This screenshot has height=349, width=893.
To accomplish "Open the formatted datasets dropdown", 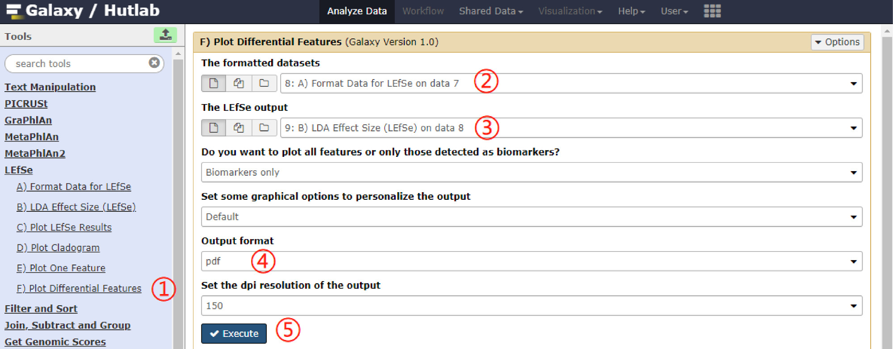I will 571,84.
